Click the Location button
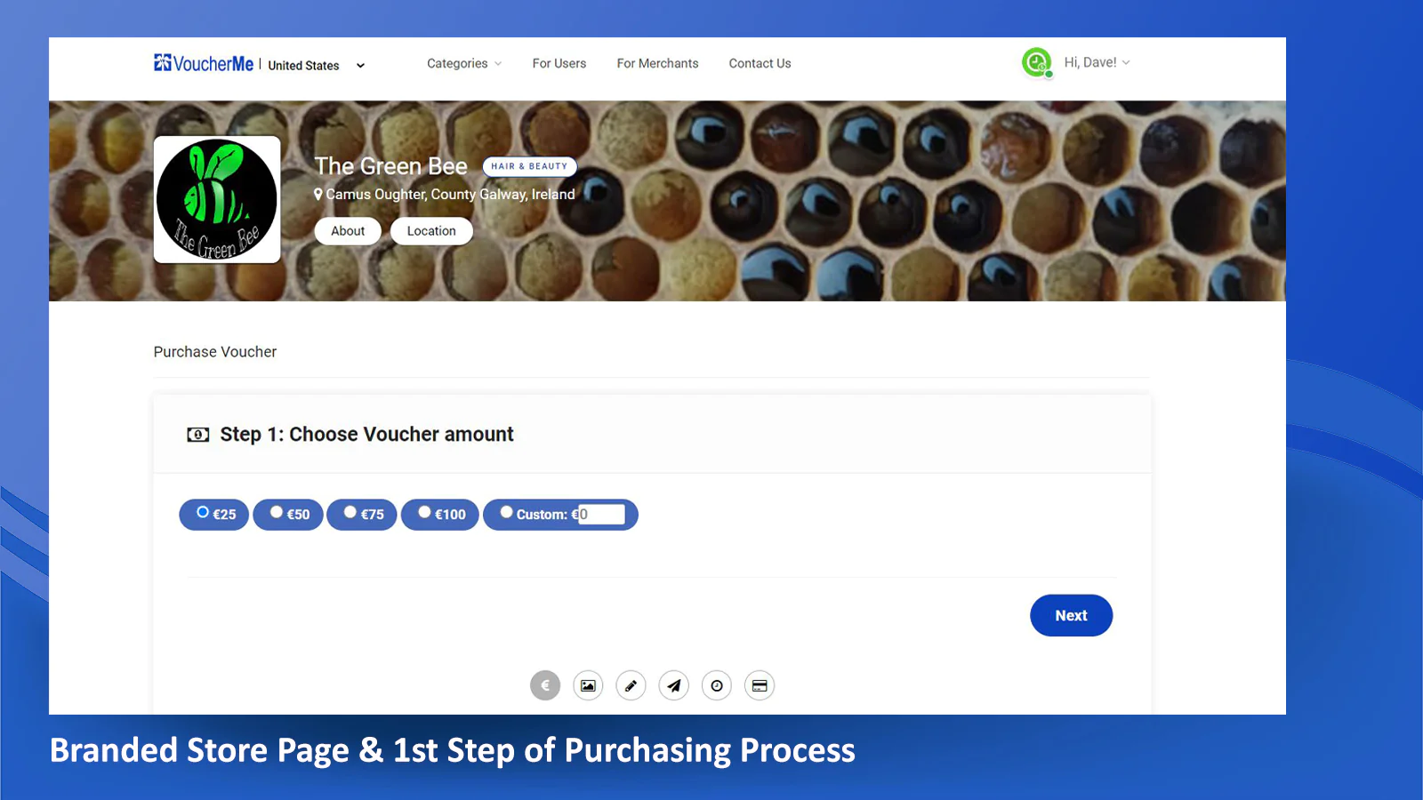Screen dimensions: 1423x800 (431, 231)
